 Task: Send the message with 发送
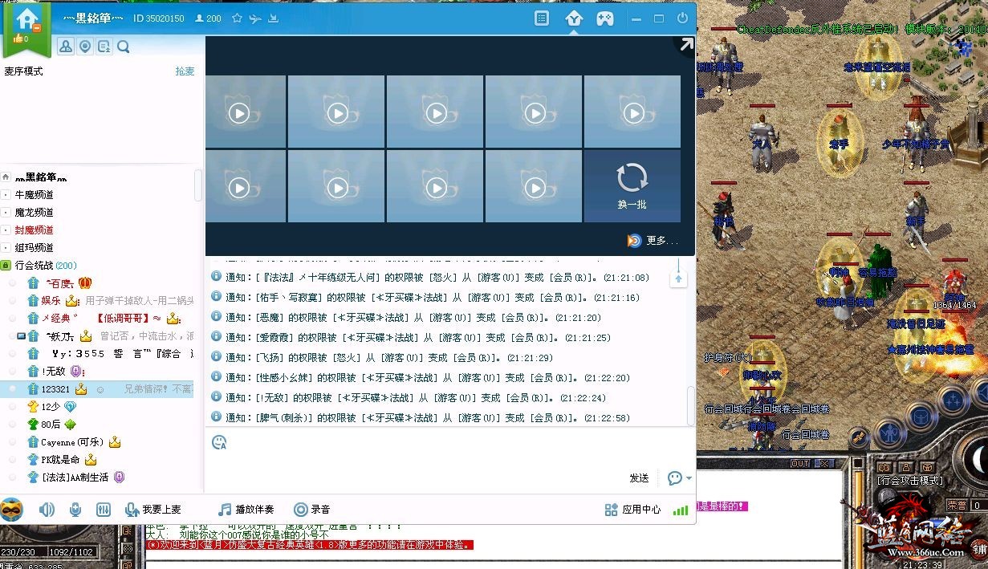(x=639, y=478)
